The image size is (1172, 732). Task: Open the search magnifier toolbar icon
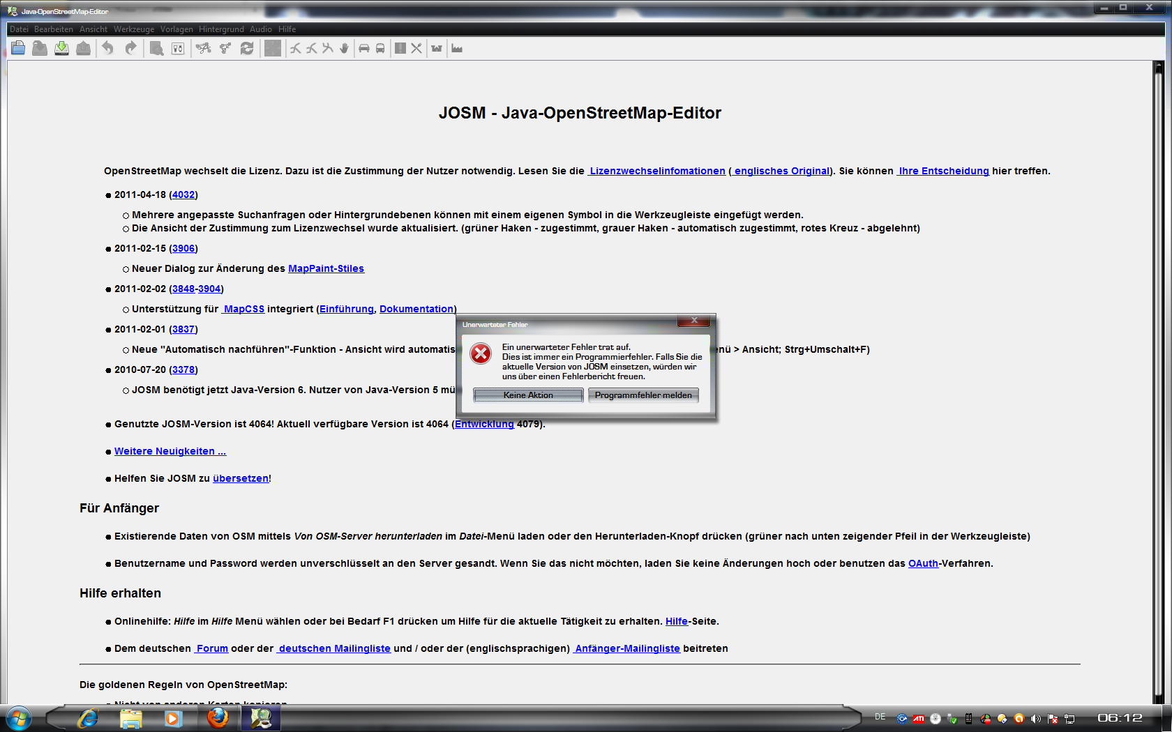(156, 48)
